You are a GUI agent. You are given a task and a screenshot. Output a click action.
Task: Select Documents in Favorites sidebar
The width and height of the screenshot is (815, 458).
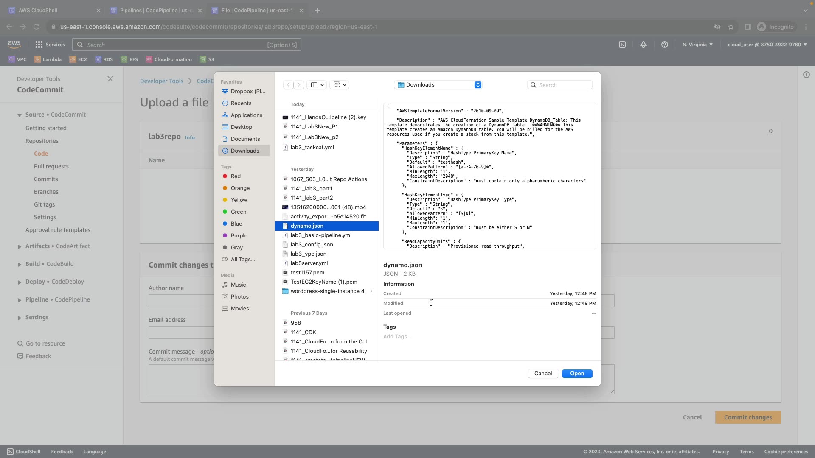pos(245,139)
